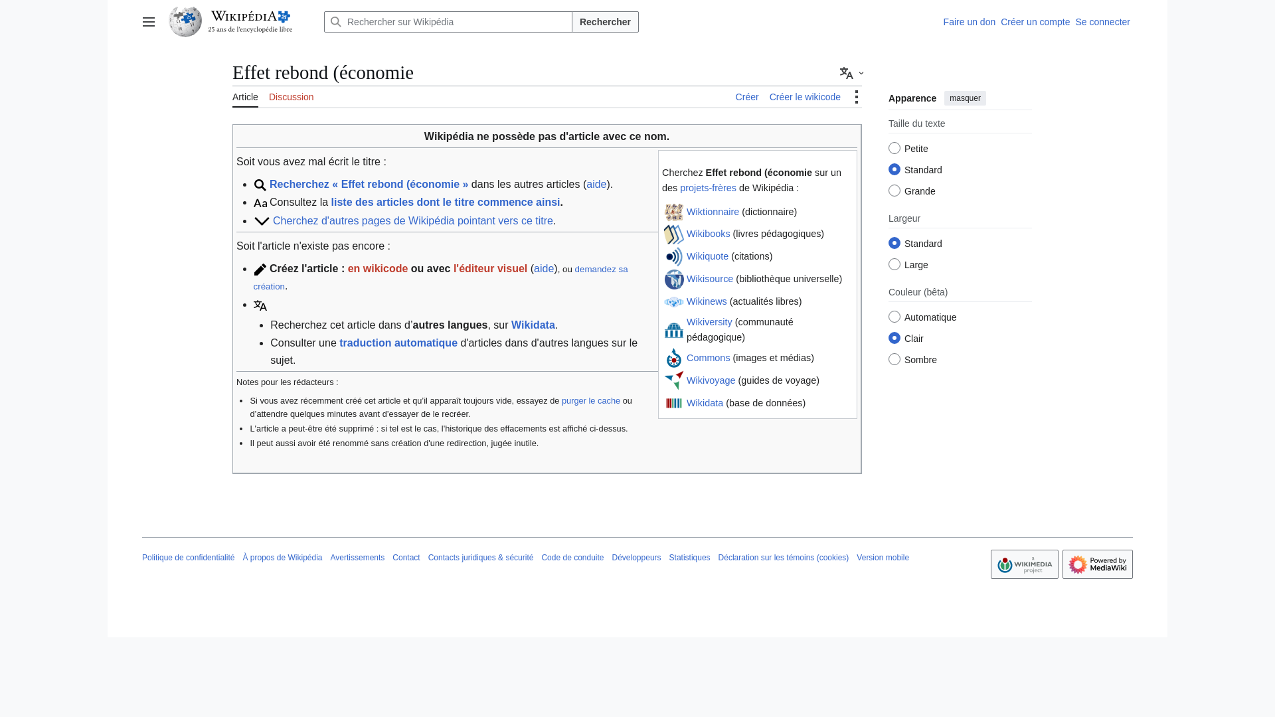Click Créer un compte link
This screenshot has height=717, width=1275.
[1035, 22]
